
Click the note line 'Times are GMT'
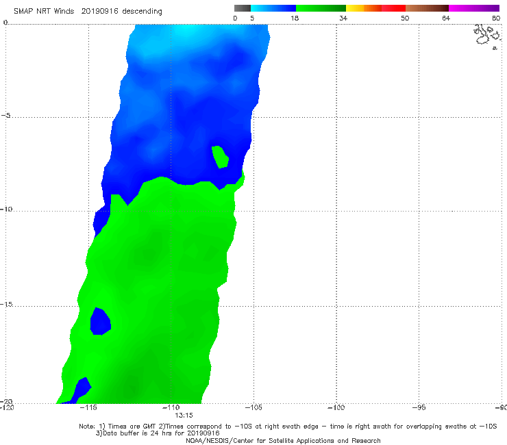point(132,427)
